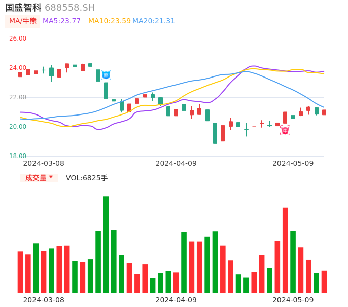Click the 26.00 price axis label

click(x=18, y=39)
